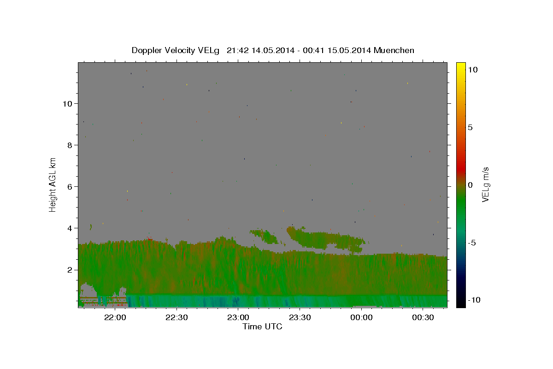Select the '00:00' time axis label
The image size is (553, 369).
pyautogui.click(x=361, y=318)
